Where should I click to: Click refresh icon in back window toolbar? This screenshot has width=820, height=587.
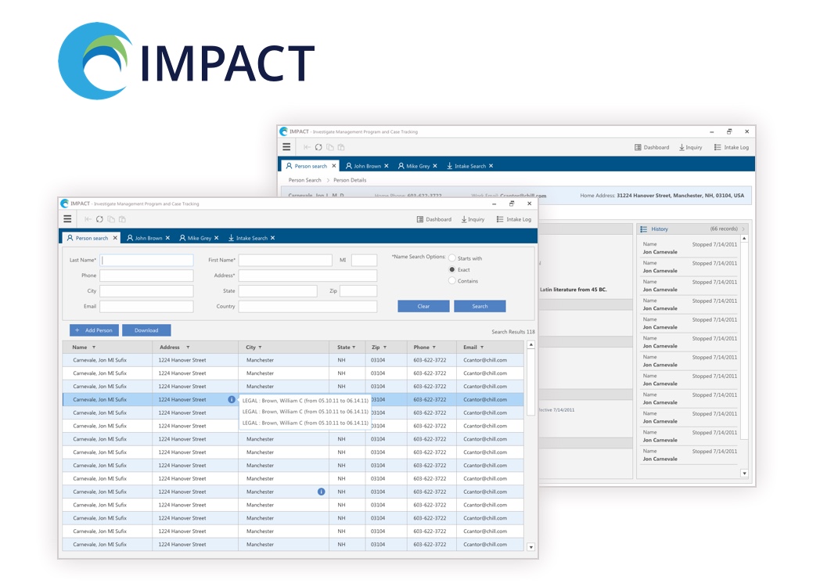318,147
